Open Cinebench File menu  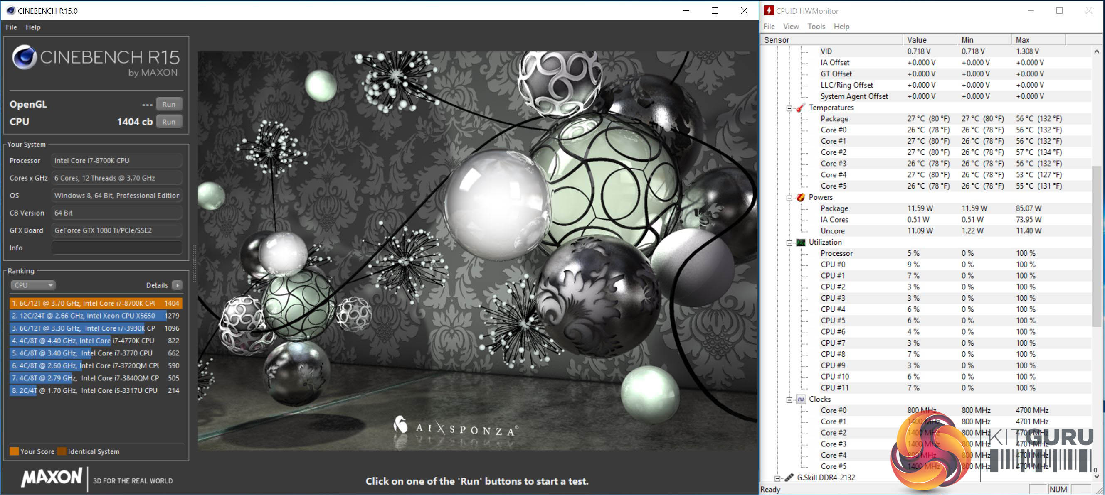point(11,27)
